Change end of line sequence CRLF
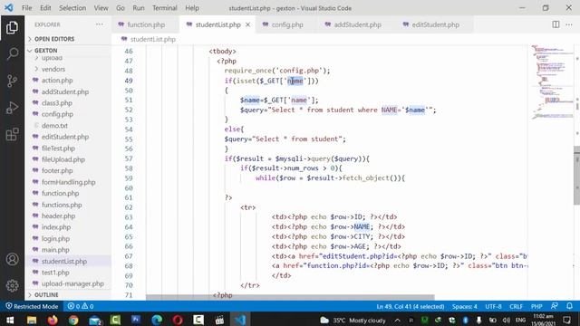580x326 pixels. pyautogui.click(x=516, y=306)
